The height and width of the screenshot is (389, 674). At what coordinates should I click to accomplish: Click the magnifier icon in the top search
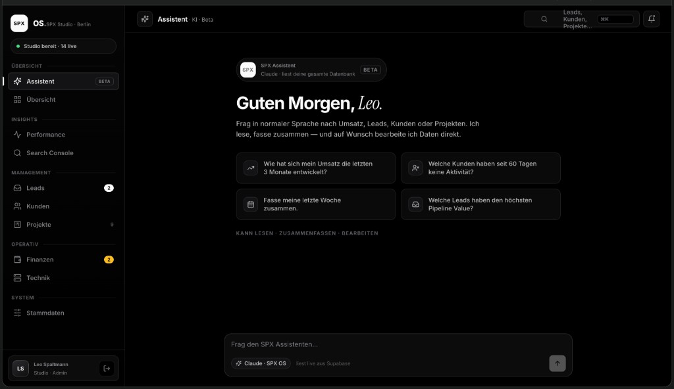544,19
